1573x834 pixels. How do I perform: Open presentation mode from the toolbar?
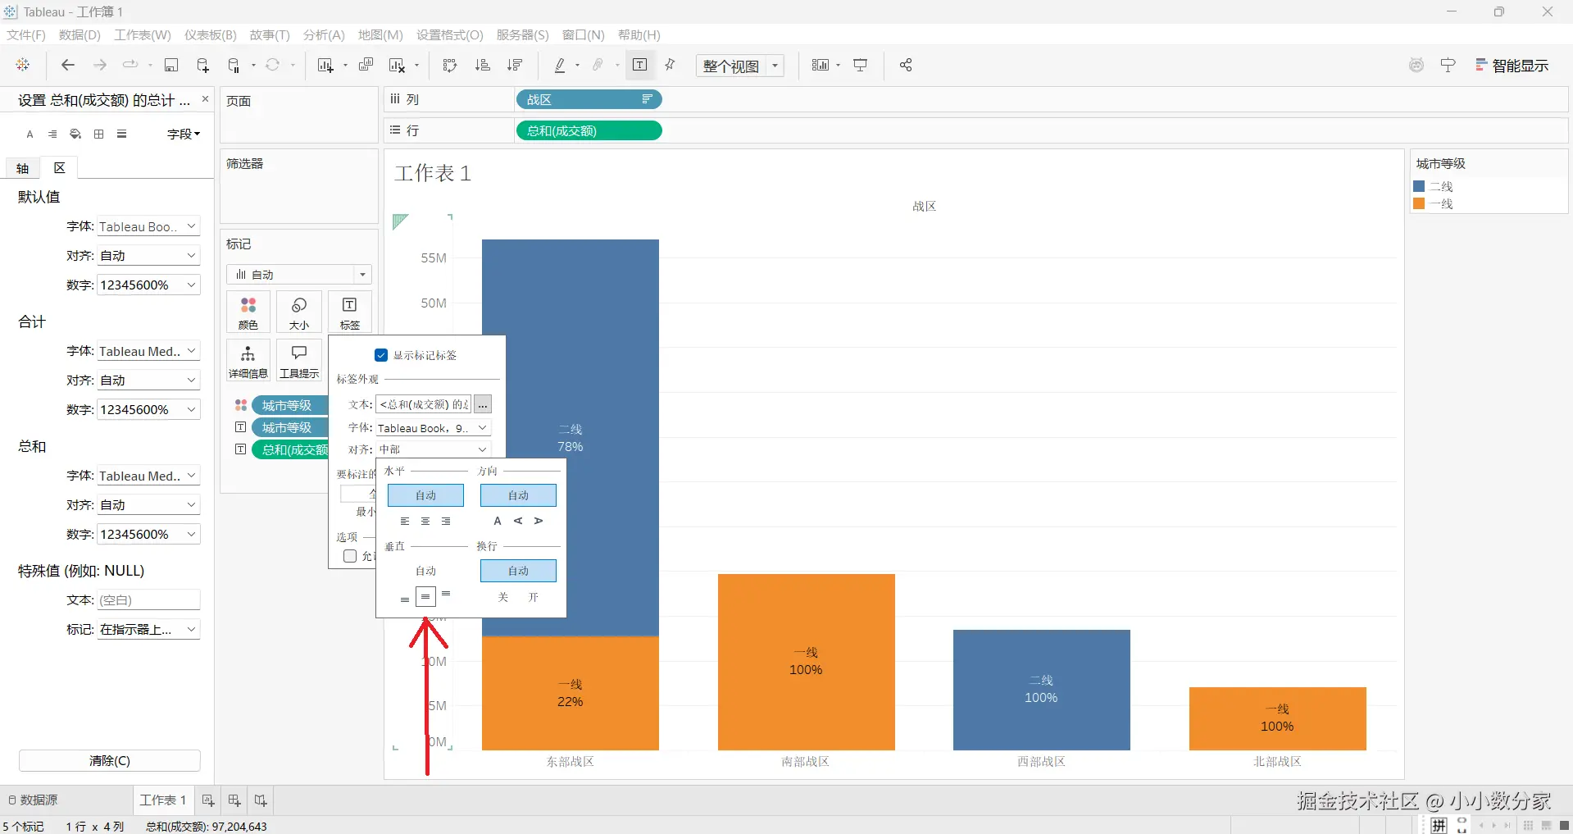[x=861, y=65]
